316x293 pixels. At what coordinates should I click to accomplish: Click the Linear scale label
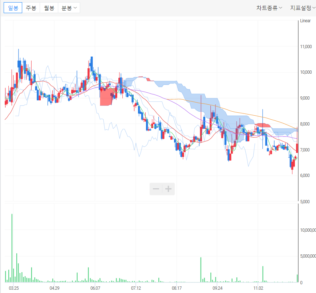pos(305,20)
